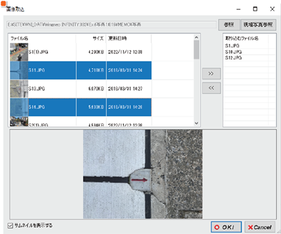
Task: Add selected files with the >> button
Action: click(x=211, y=74)
